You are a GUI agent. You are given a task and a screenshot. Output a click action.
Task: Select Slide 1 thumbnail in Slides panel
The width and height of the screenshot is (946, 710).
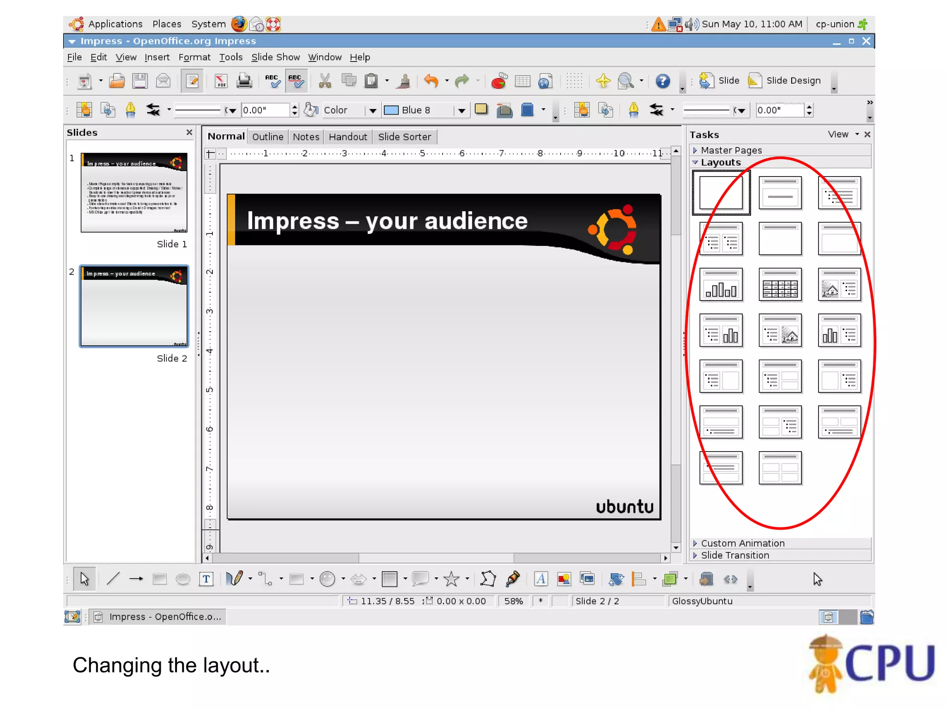pyautogui.click(x=134, y=192)
